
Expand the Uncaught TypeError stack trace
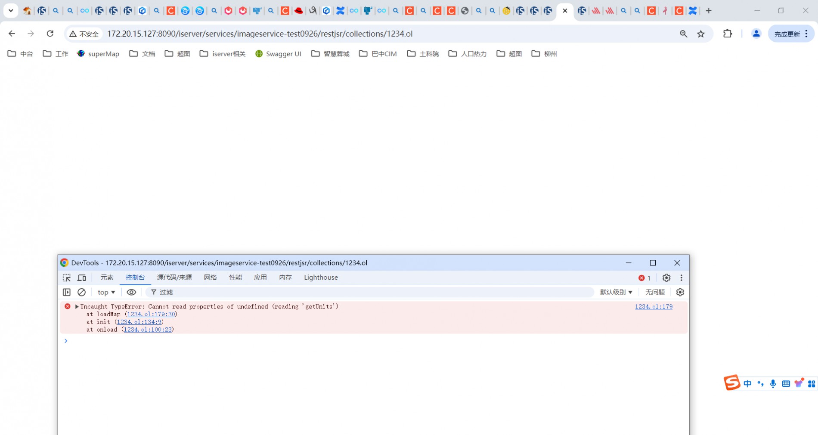(77, 306)
